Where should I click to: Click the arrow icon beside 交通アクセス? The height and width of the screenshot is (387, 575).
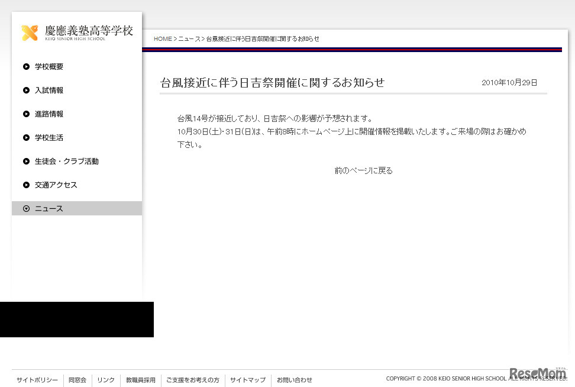click(x=25, y=185)
